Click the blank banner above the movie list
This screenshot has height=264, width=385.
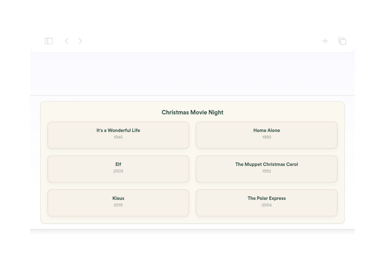coord(192,74)
